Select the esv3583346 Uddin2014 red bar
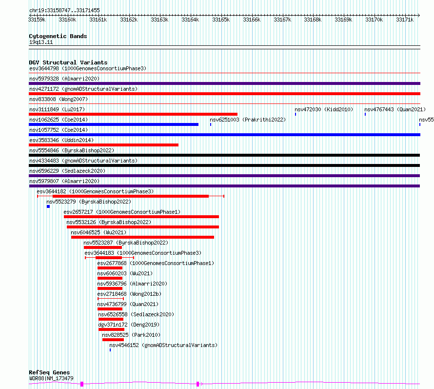This screenshot has width=434, height=389. pyautogui.click(x=103, y=145)
